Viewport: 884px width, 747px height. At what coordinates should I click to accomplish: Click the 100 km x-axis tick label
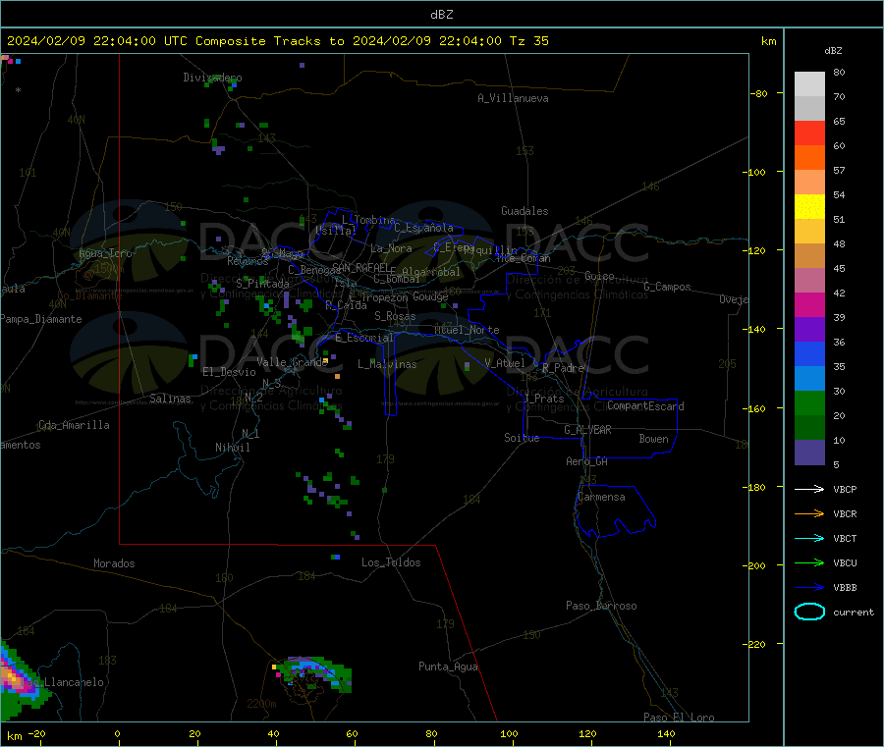pyautogui.click(x=509, y=734)
